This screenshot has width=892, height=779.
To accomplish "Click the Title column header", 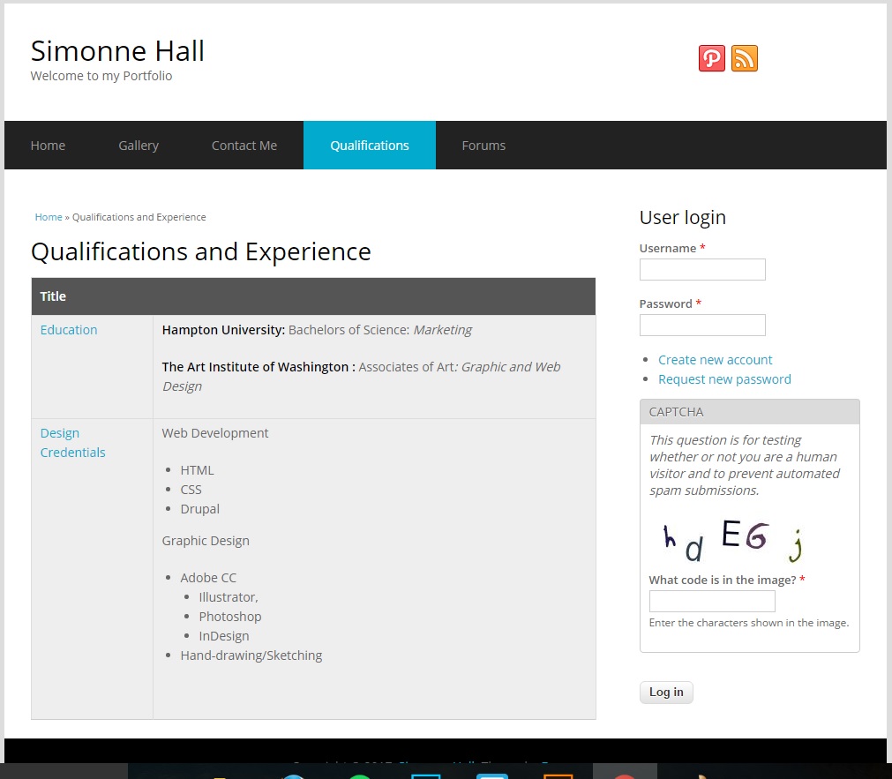I will [x=53, y=296].
